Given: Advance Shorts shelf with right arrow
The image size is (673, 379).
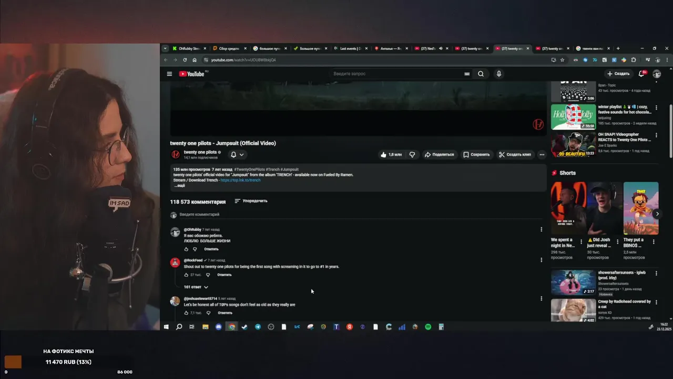Looking at the screenshot, I should click(x=657, y=214).
